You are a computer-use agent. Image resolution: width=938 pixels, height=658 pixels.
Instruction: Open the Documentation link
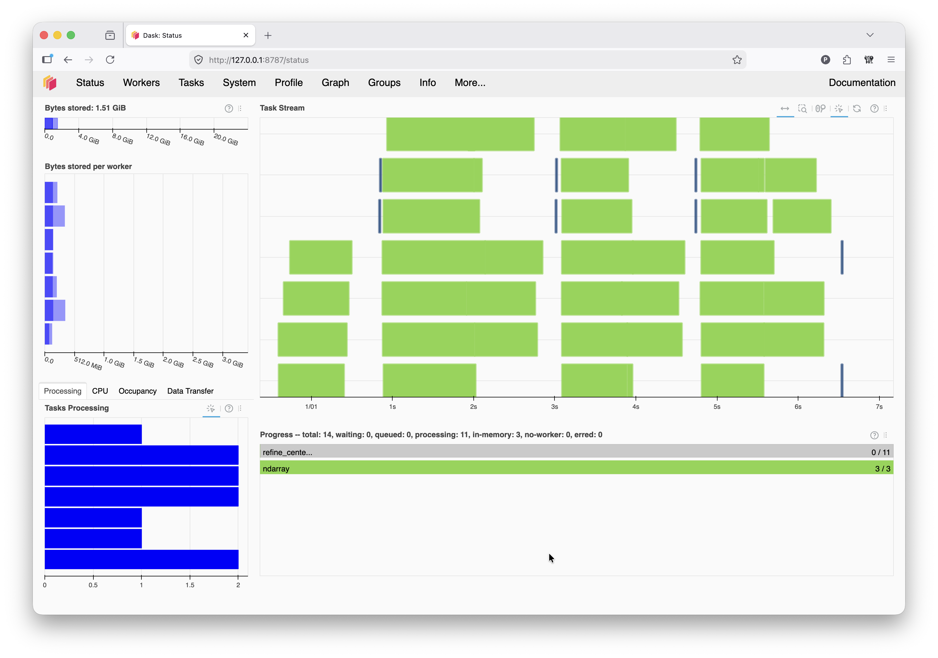[862, 83]
